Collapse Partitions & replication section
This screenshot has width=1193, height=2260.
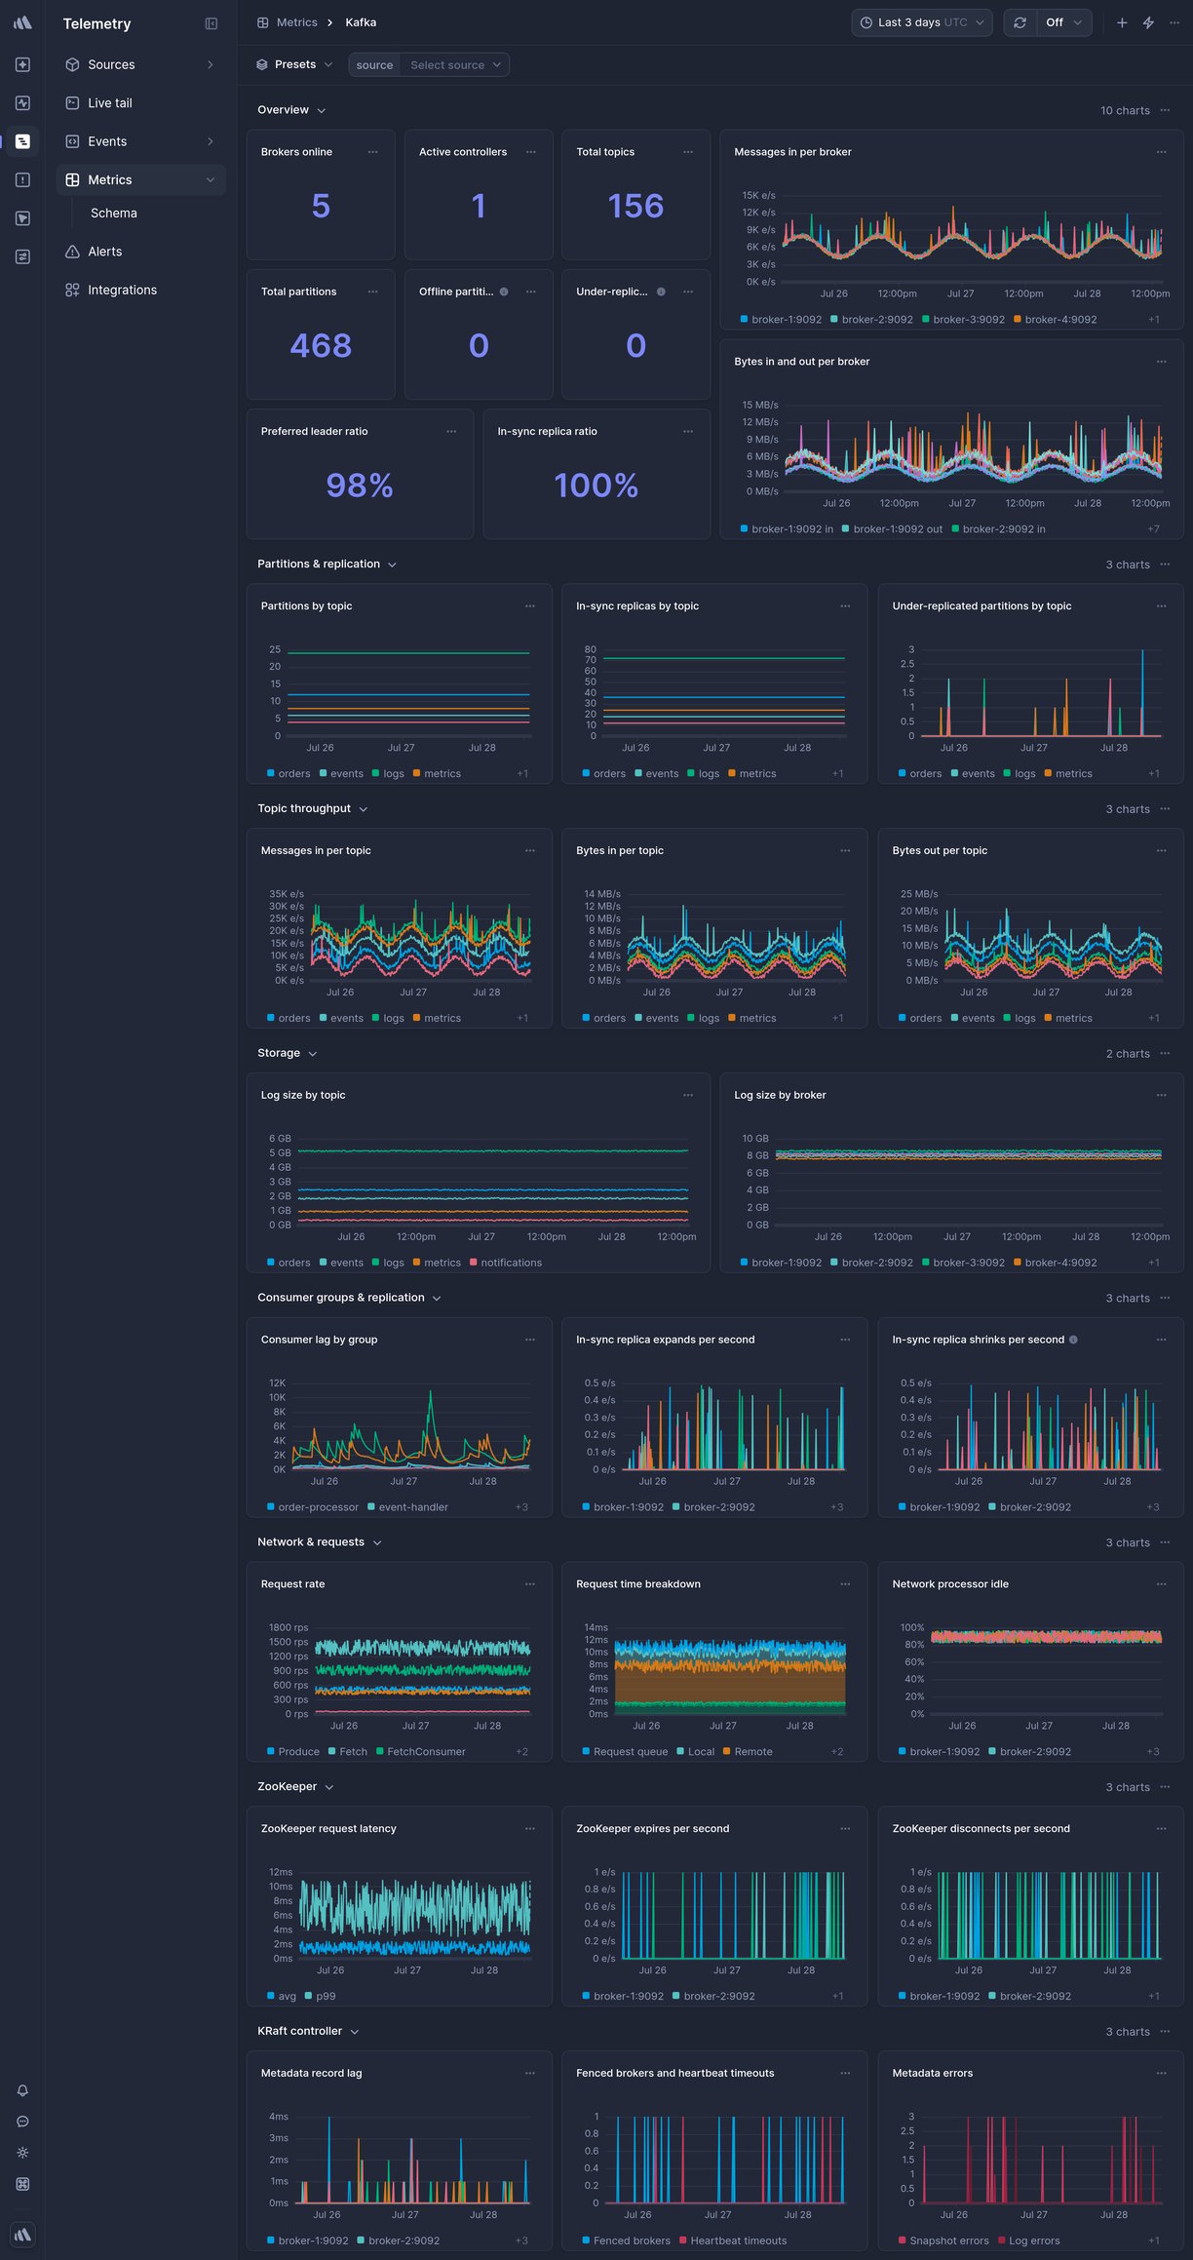point(327,565)
